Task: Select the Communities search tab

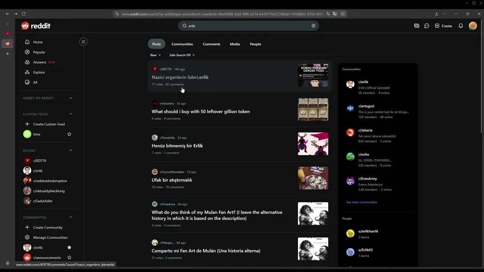Action: pos(182,44)
